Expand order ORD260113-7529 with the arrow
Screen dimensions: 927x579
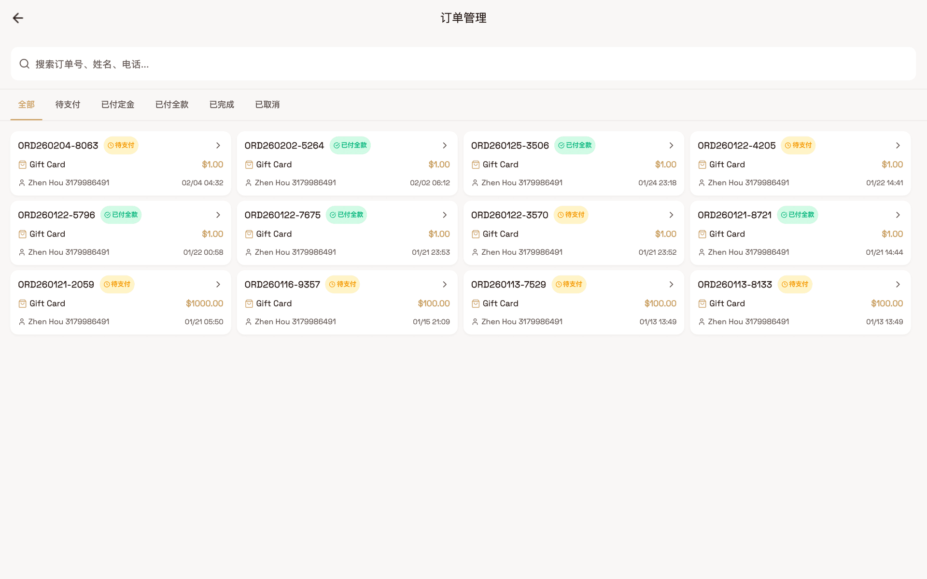point(671,284)
